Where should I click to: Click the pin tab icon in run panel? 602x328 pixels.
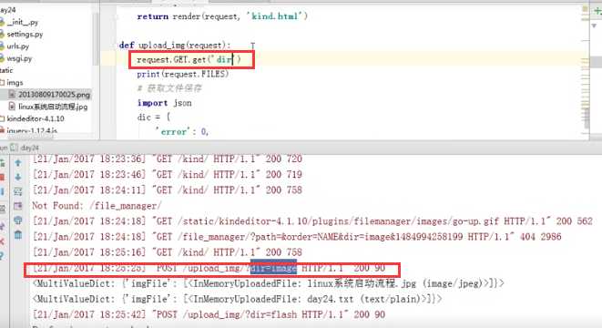(2, 227)
